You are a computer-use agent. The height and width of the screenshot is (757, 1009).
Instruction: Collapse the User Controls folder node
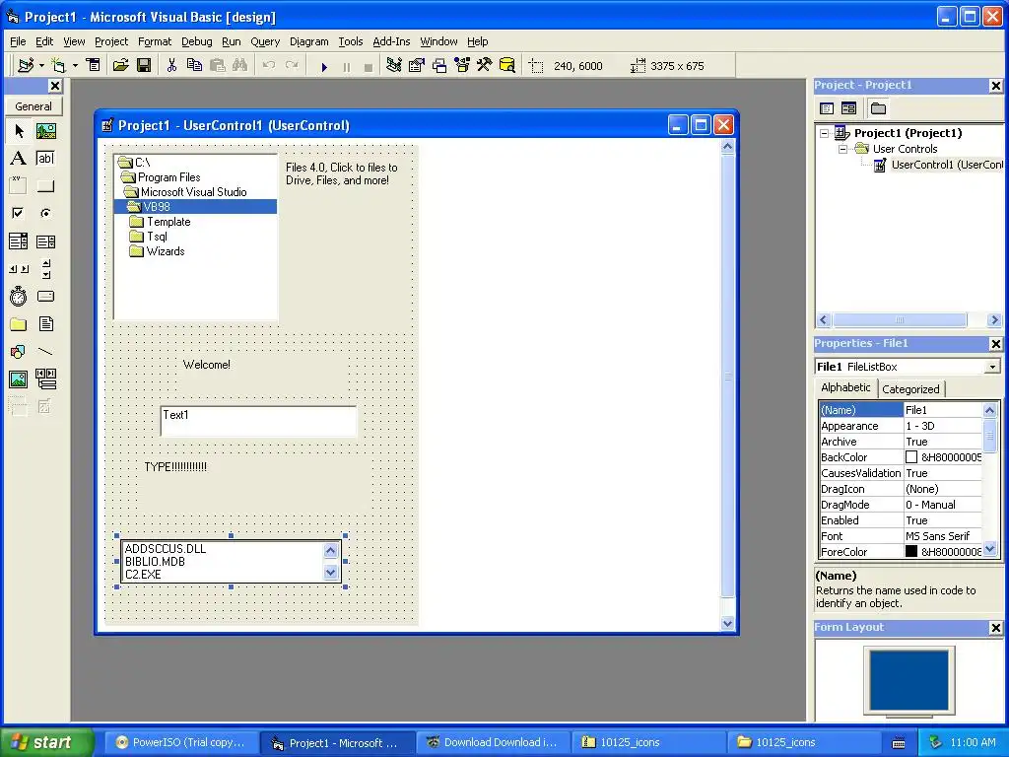tap(843, 149)
